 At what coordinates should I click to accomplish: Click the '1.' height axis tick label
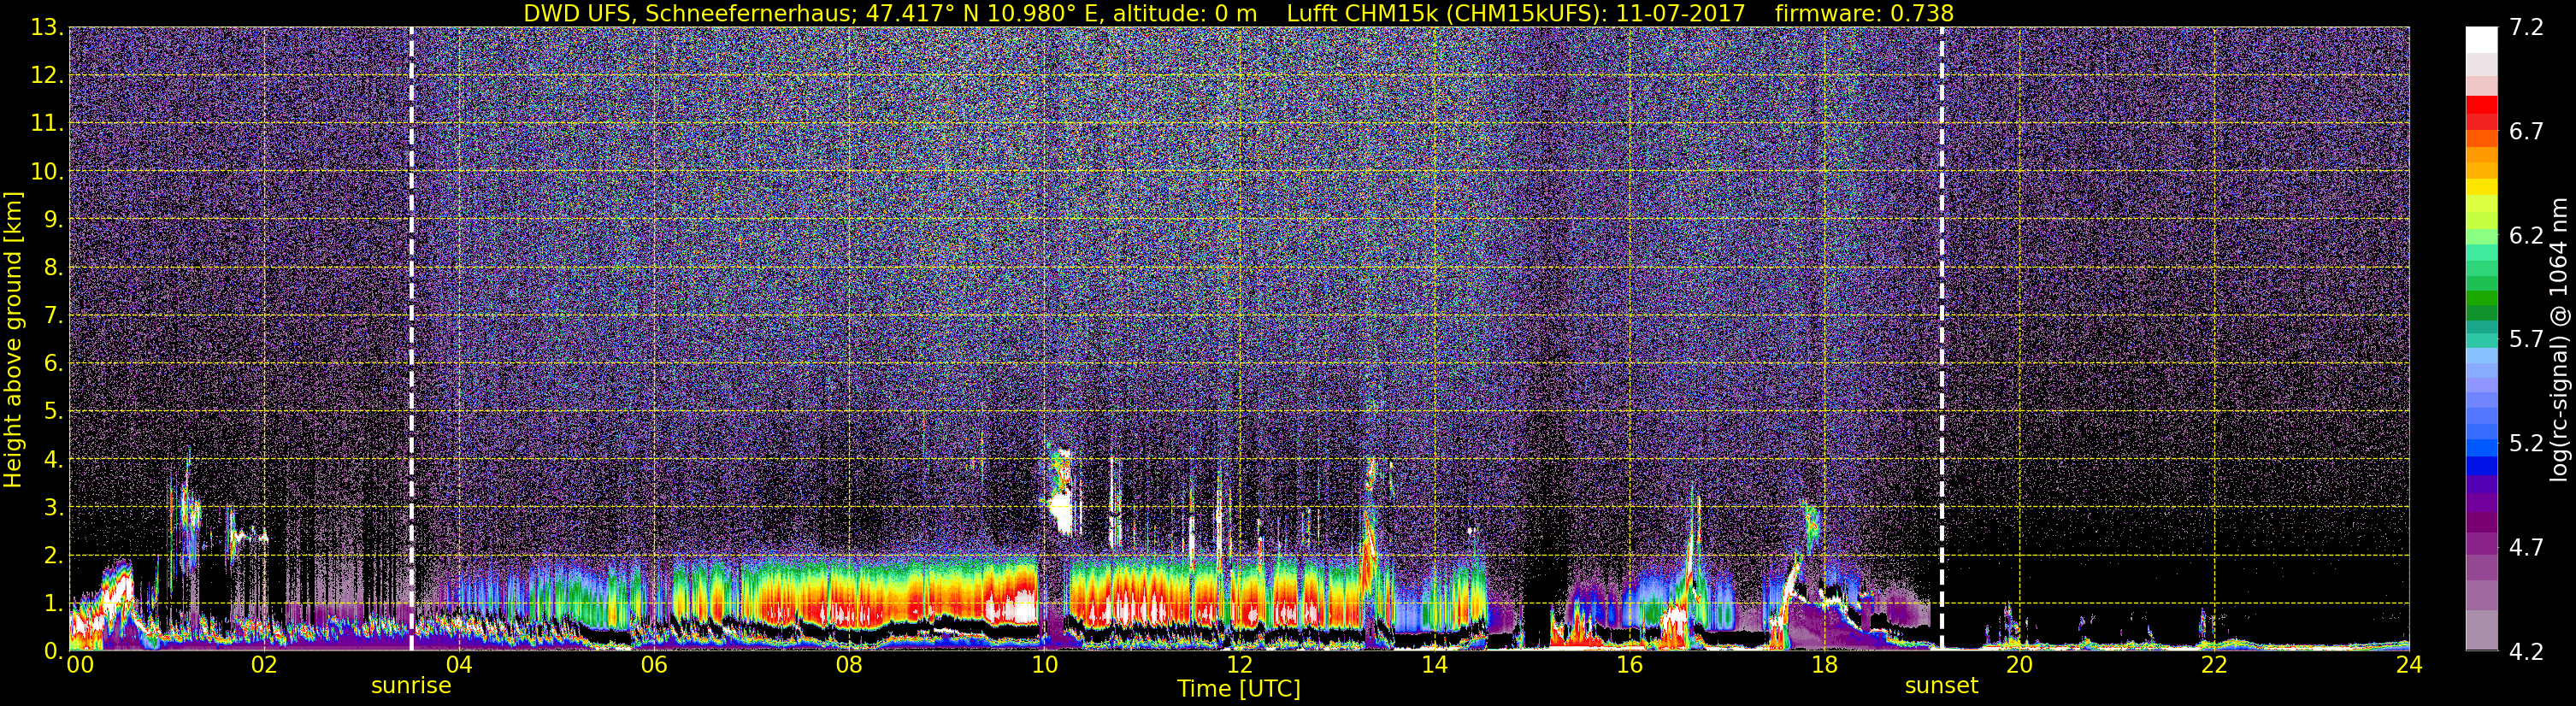pyautogui.click(x=53, y=603)
